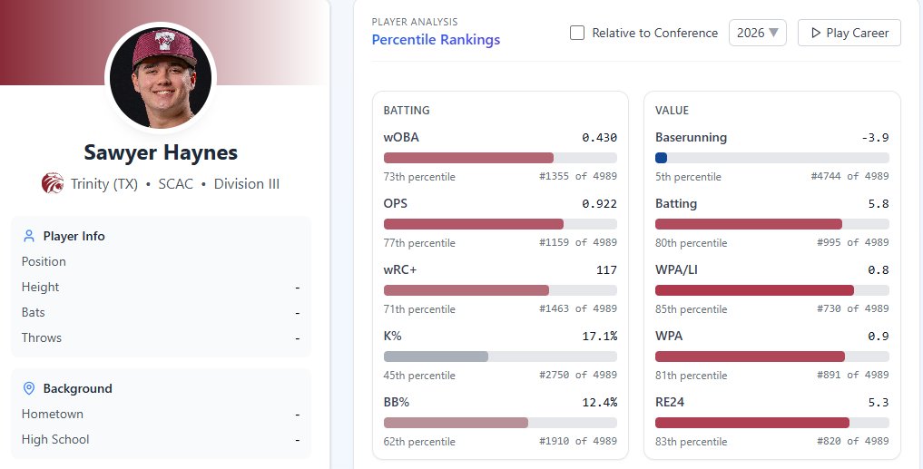The height and width of the screenshot is (469, 923).
Task: Click the OPS percentile bar
Action: [500, 224]
